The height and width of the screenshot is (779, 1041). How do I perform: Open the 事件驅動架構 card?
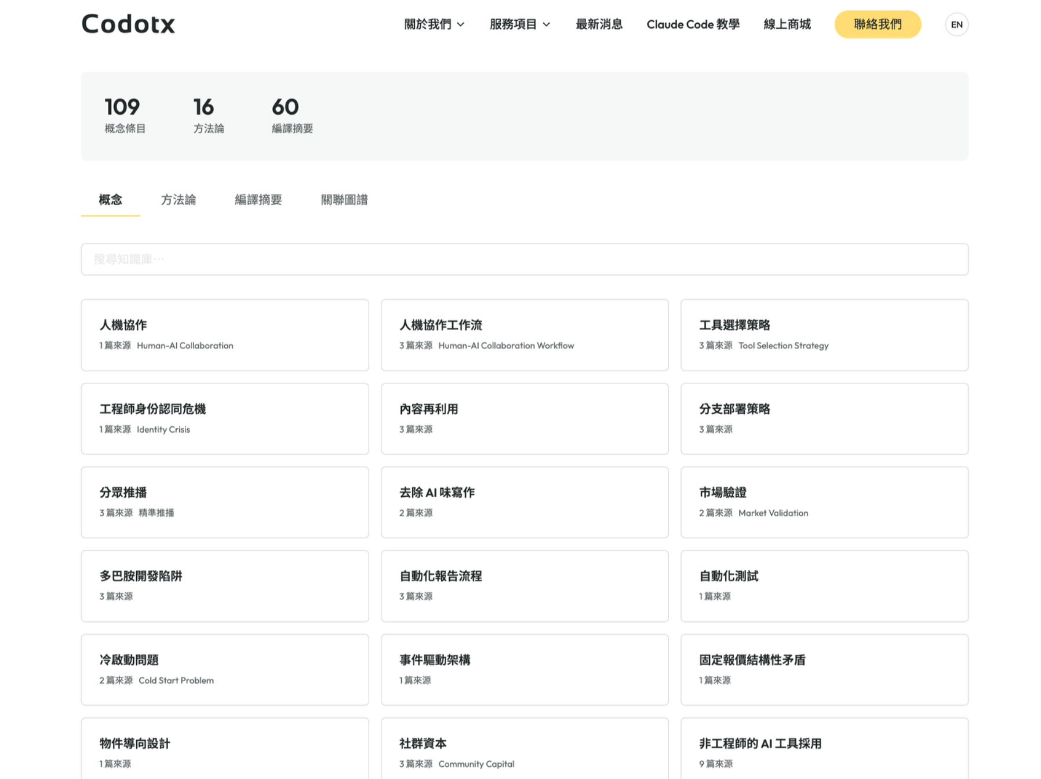[x=525, y=670]
